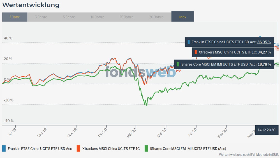Image resolution: width=280 pixels, height=158 pixels.
Task: Show the 5 Jahre performance range
Action: tap(69, 17)
